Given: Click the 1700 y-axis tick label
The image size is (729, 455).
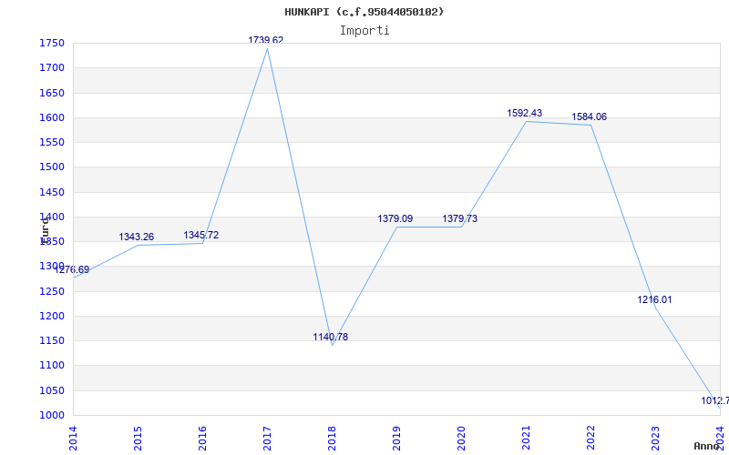Looking at the screenshot, I should coord(52,67).
